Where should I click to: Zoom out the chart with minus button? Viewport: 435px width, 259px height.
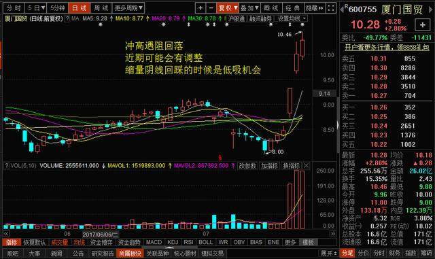click(x=211, y=7)
